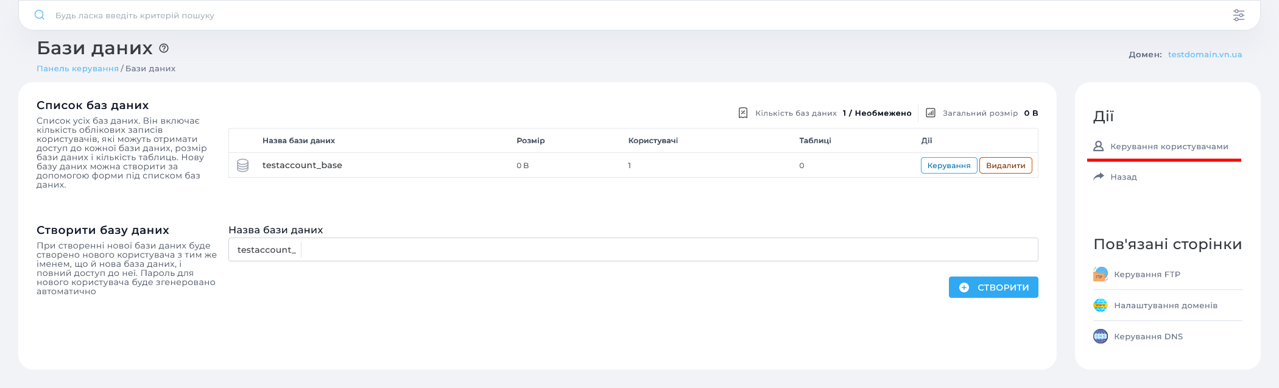Open search filter settings icon
The image size is (1279, 388).
(1238, 15)
